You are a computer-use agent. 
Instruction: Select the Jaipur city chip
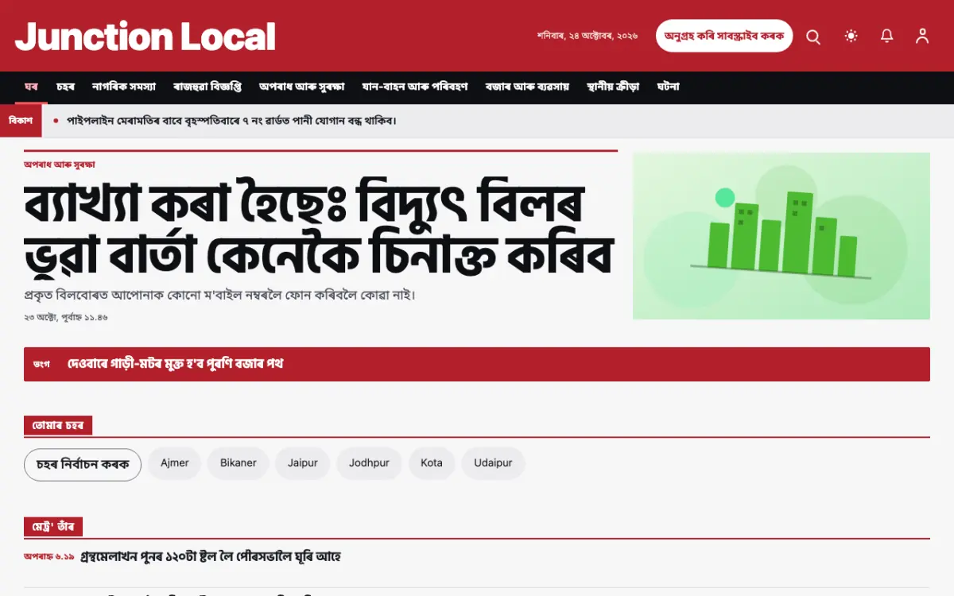(303, 463)
